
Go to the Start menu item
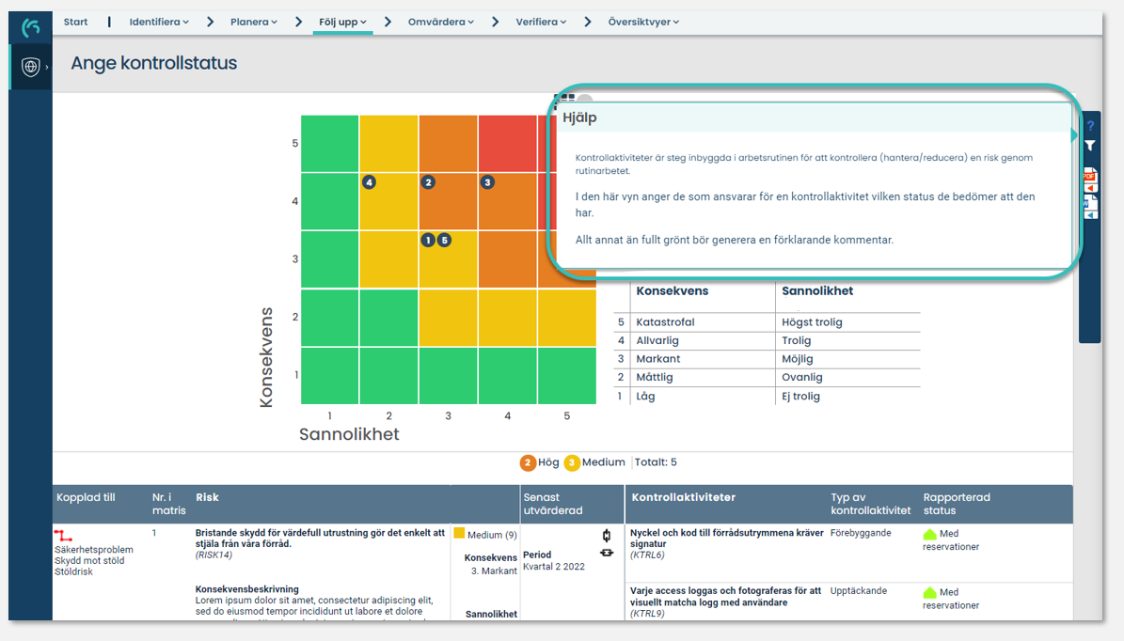[74, 20]
